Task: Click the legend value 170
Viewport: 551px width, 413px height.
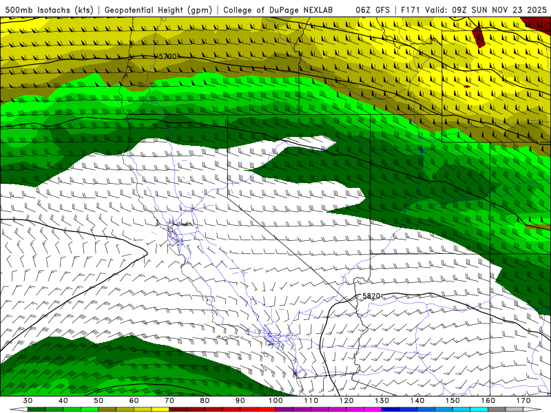Action: click(x=523, y=401)
